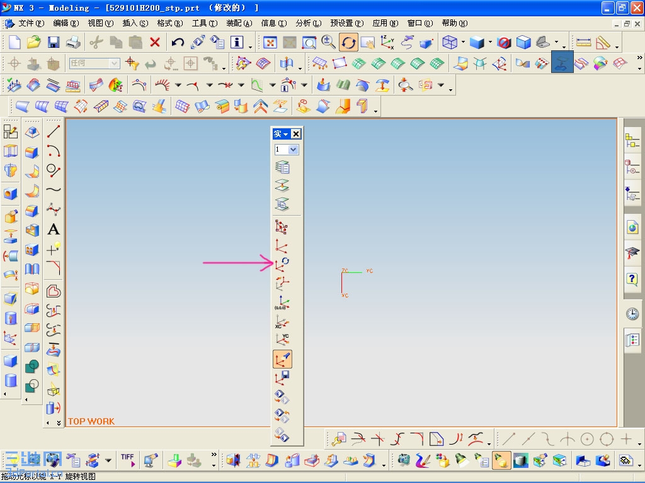This screenshot has height=483, width=645.
Task: Open the 任何 selection filter combo box
Action: [94, 64]
